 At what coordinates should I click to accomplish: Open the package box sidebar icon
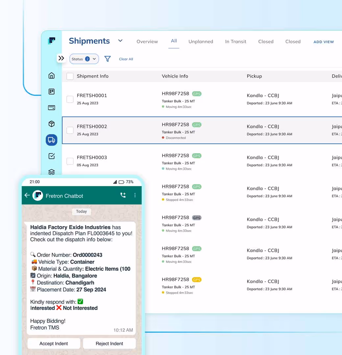(52, 124)
